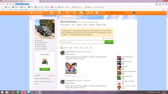Open the Video camera icon
This screenshot has width=168, height=94.
pyautogui.click(x=97, y=13)
